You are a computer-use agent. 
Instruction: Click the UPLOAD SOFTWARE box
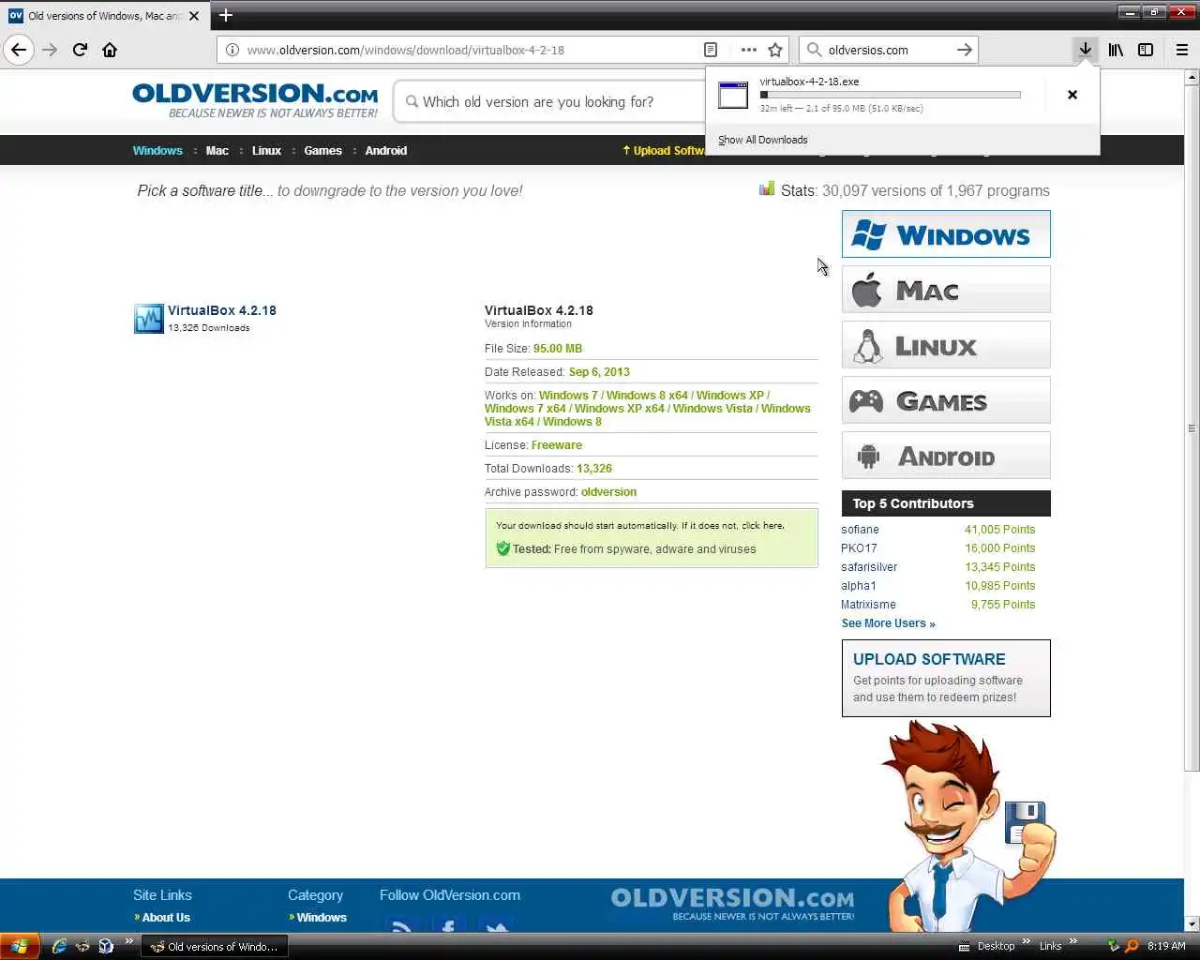click(946, 678)
